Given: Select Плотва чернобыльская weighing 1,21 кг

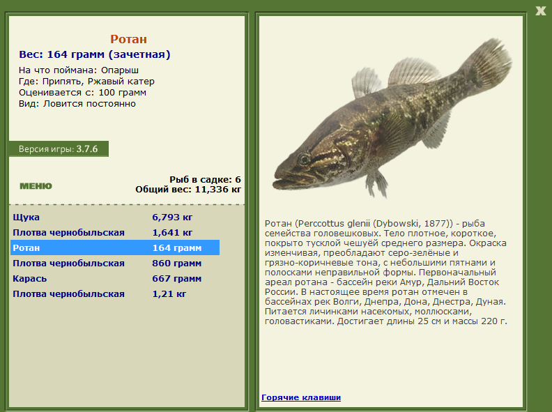Looking at the screenshot, I should [x=115, y=293].
